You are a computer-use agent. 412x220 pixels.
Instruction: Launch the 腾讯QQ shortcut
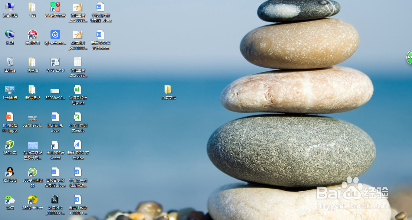pos(10,175)
